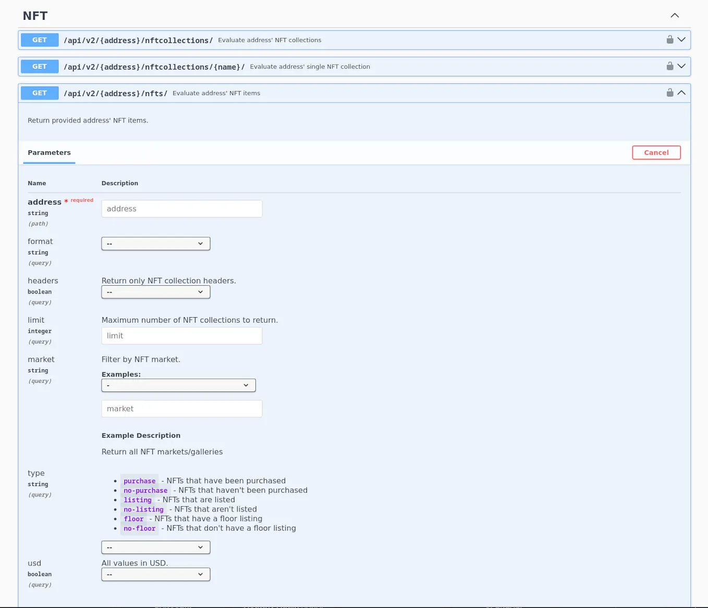Click lock icon on the nfts endpoint row
This screenshot has width=708, height=608.
670,93
